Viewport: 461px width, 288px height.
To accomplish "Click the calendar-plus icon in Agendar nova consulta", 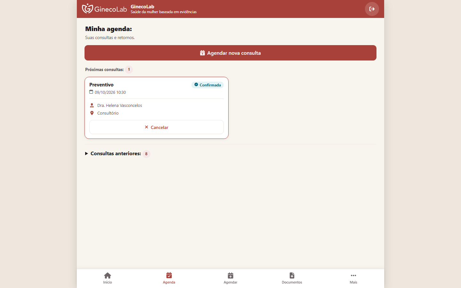I will click(x=202, y=53).
